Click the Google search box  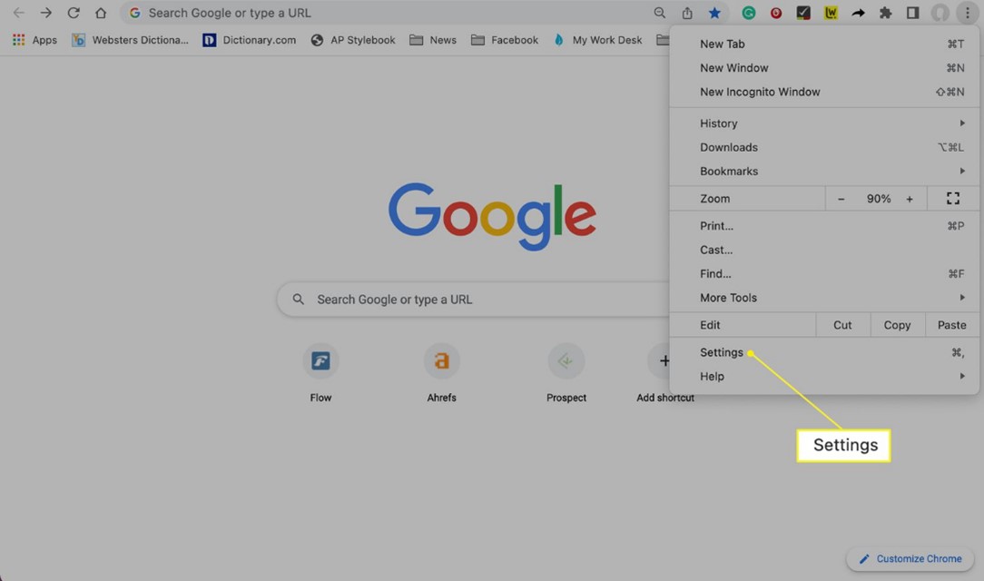coord(474,300)
